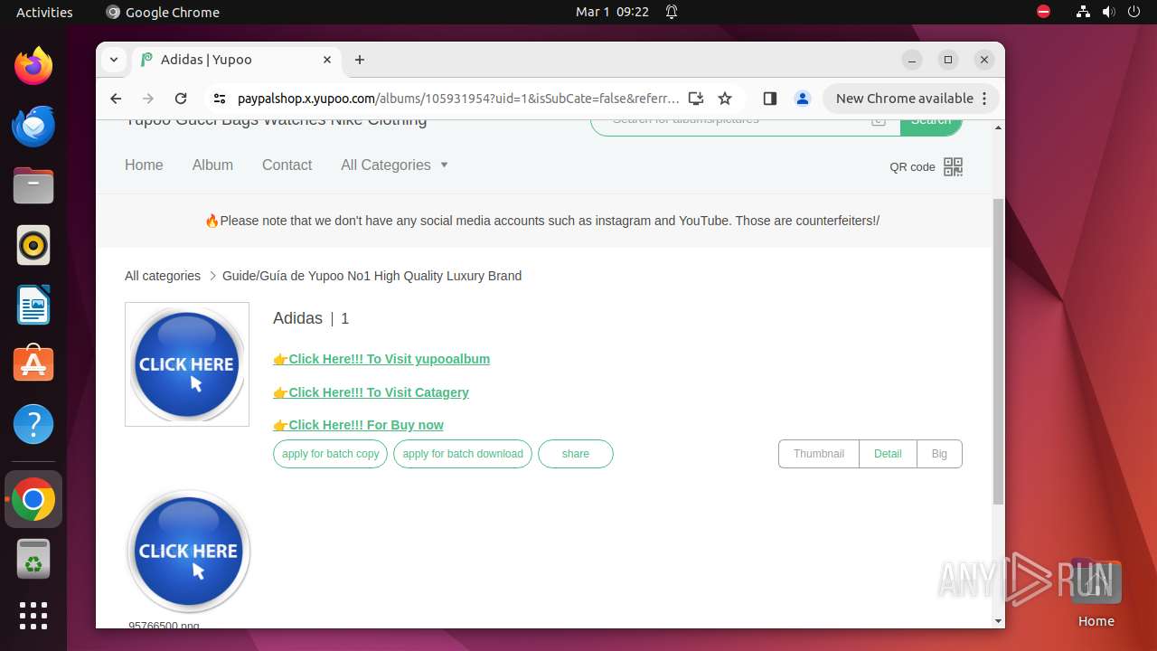Open the Contact menu item

click(x=287, y=165)
